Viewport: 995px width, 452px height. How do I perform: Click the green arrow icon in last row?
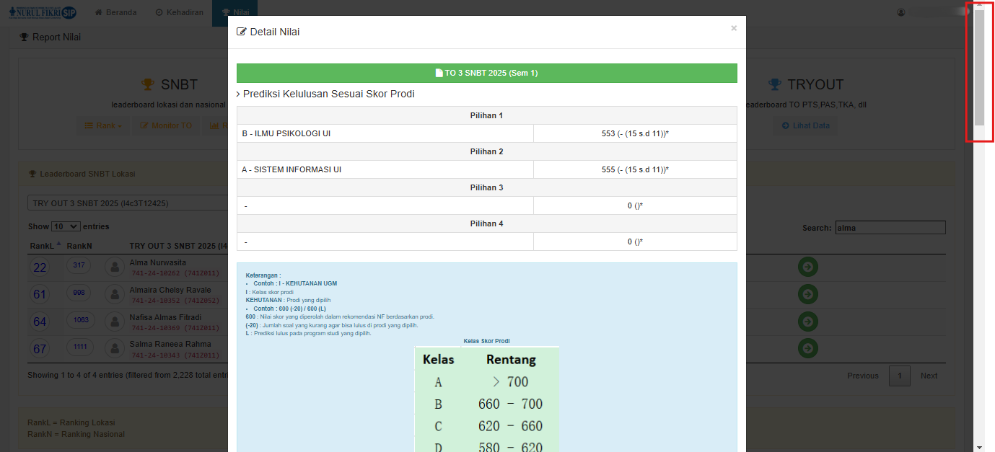point(807,348)
